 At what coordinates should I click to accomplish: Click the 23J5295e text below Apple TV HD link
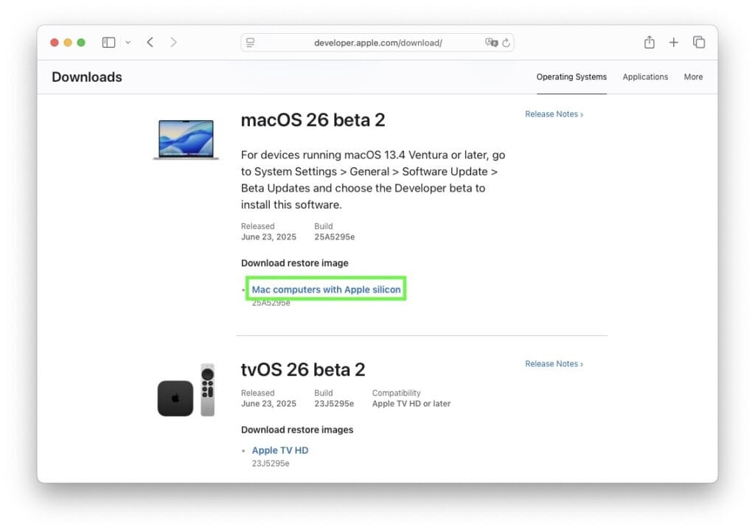(x=271, y=463)
